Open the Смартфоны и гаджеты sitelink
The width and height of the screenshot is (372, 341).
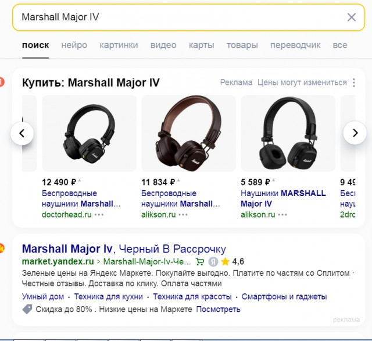tap(284, 297)
